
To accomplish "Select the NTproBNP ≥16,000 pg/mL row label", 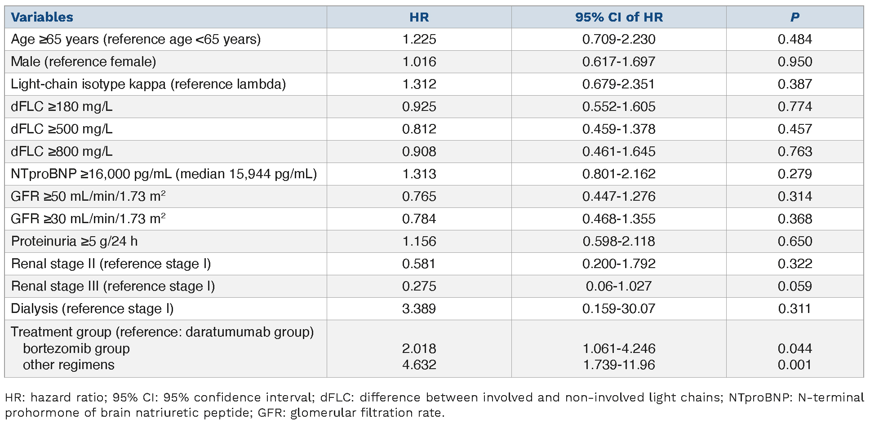I will [x=164, y=174].
